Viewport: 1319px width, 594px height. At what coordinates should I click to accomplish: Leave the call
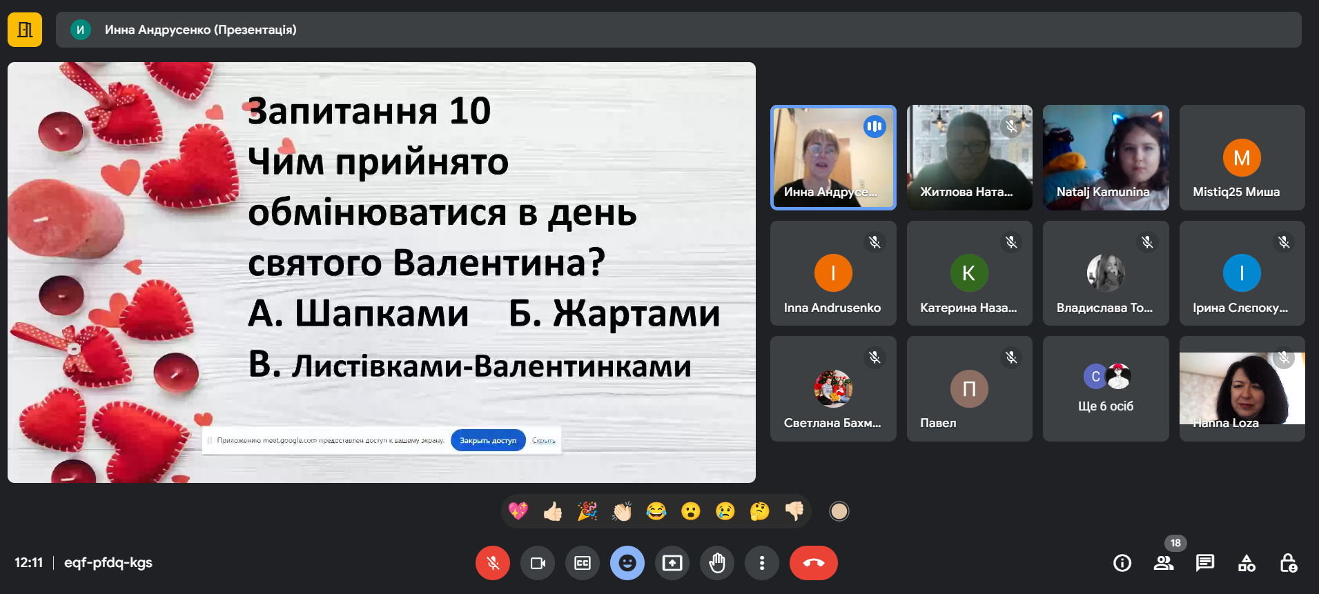[813, 563]
